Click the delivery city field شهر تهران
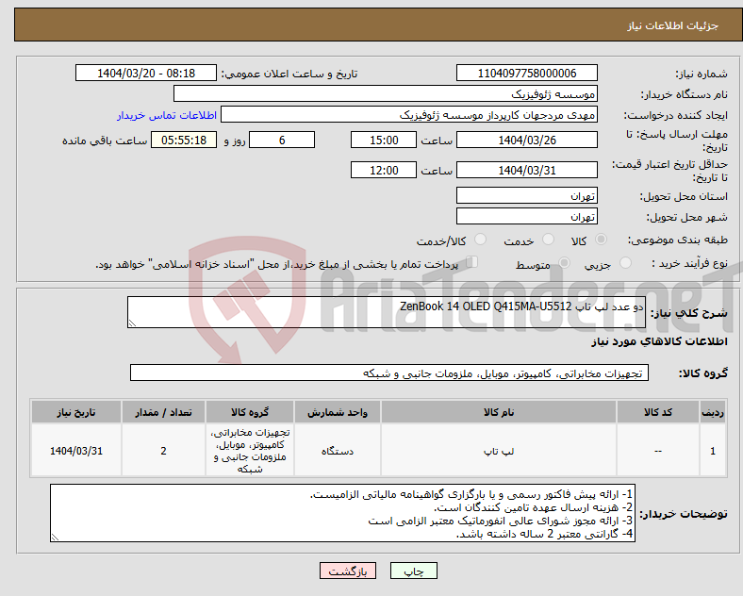 (526, 217)
